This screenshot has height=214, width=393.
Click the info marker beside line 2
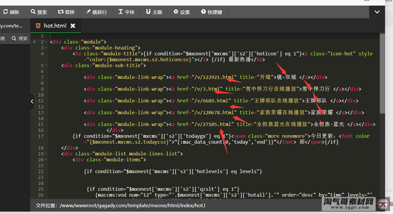click(x=34, y=42)
